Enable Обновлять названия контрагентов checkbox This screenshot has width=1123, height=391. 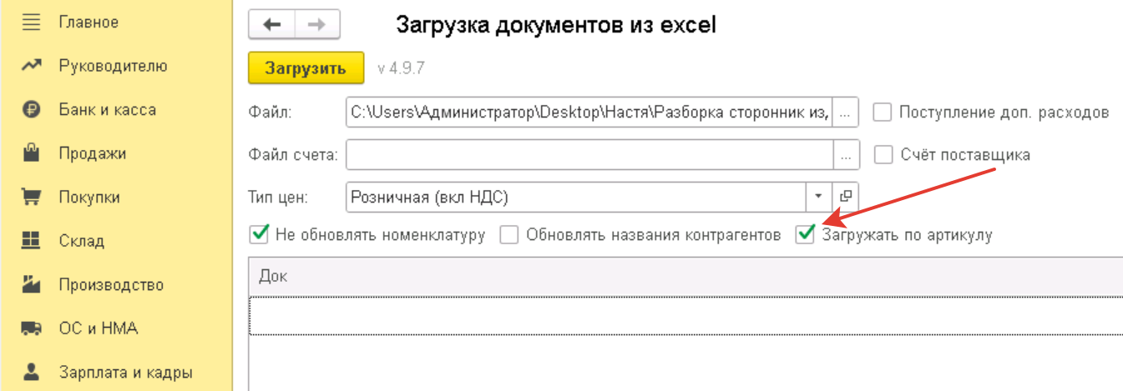click(509, 235)
